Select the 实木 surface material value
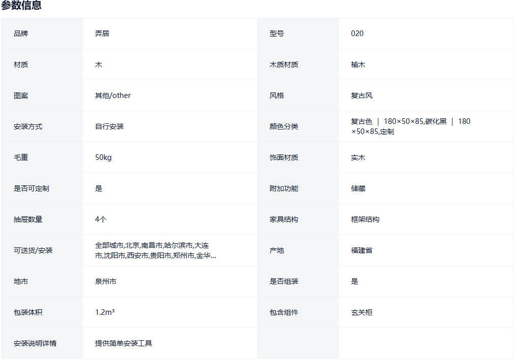The image size is (517, 360). pyautogui.click(x=358, y=157)
